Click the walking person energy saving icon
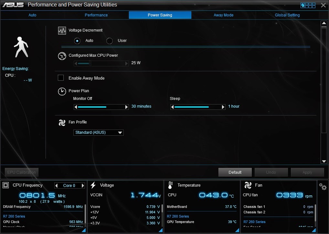This screenshot has height=234, width=329. [x=21, y=47]
